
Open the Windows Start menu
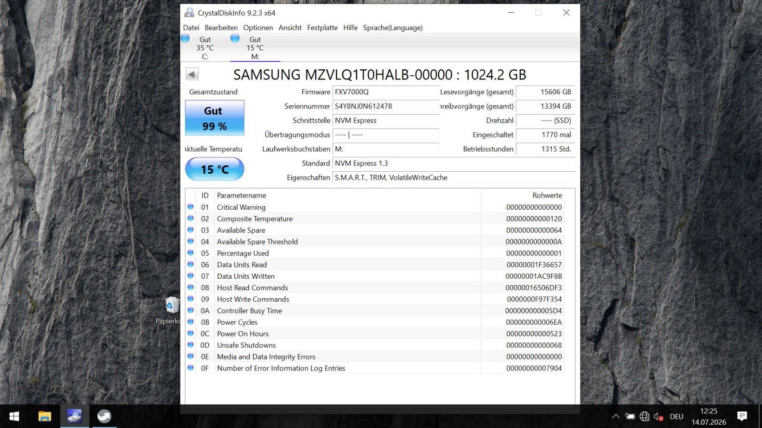click(14, 417)
